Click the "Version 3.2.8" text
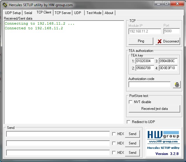 click(x=167, y=154)
